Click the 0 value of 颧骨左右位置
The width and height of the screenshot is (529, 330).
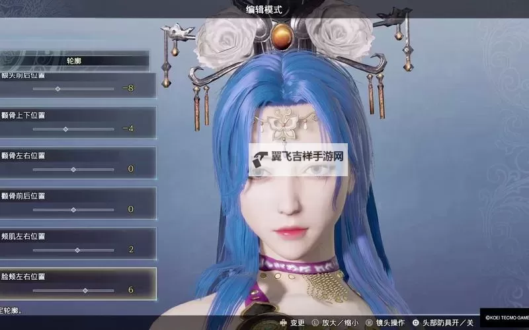pos(130,169)
